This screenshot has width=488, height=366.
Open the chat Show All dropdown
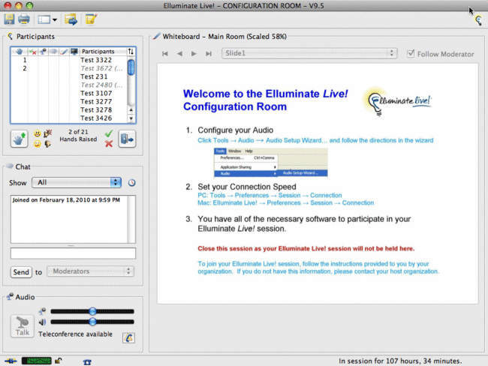click(77, 182)
